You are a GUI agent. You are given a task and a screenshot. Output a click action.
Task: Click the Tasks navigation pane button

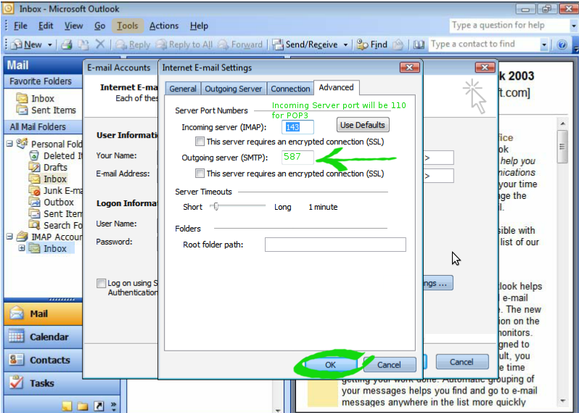(43, 383)
